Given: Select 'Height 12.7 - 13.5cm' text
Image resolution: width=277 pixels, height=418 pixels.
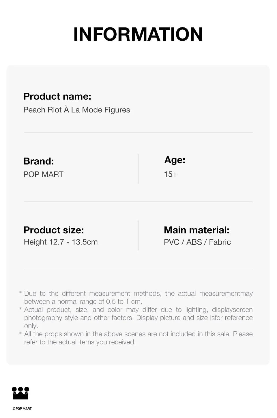Looking at the screenshot, I should coord(61,242).
